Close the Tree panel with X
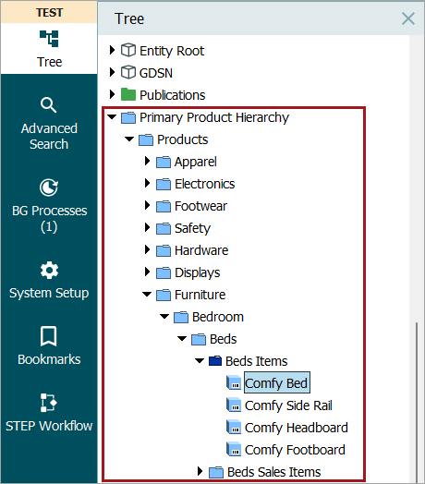The width and height of the screenshot is (425, 484). [408, 18]
